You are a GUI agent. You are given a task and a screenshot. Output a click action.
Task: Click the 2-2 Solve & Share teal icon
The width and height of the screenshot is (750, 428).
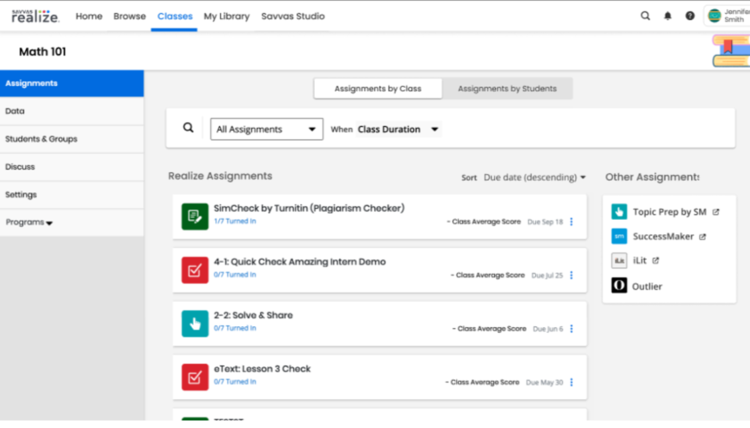click(195, 323)
